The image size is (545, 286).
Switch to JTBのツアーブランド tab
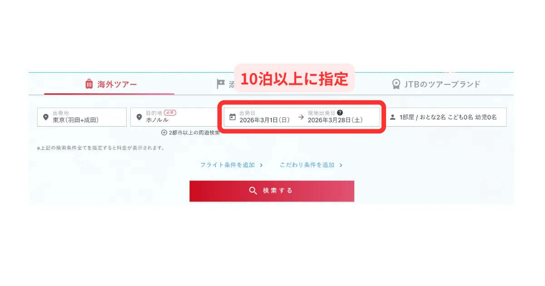pyautogui.click(x=436, y=84)
